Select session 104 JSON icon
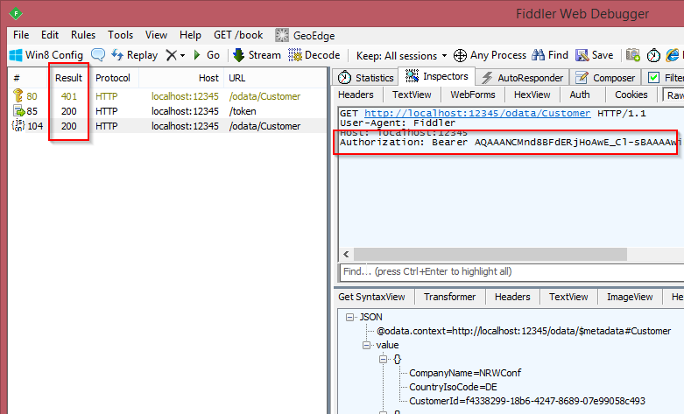Viewport: 684px width, 414px height. pos(18,125)
